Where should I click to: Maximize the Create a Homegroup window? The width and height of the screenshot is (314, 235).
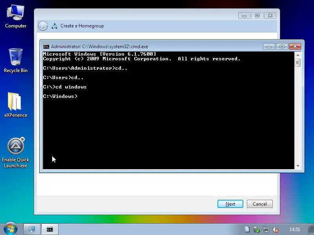pyautogui.click(x=257, y=16)
